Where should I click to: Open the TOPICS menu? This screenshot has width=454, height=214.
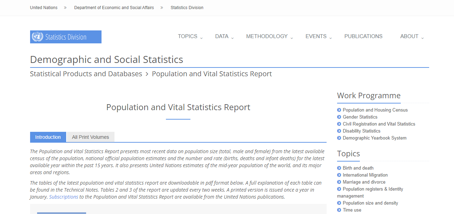tap(188, 36)
